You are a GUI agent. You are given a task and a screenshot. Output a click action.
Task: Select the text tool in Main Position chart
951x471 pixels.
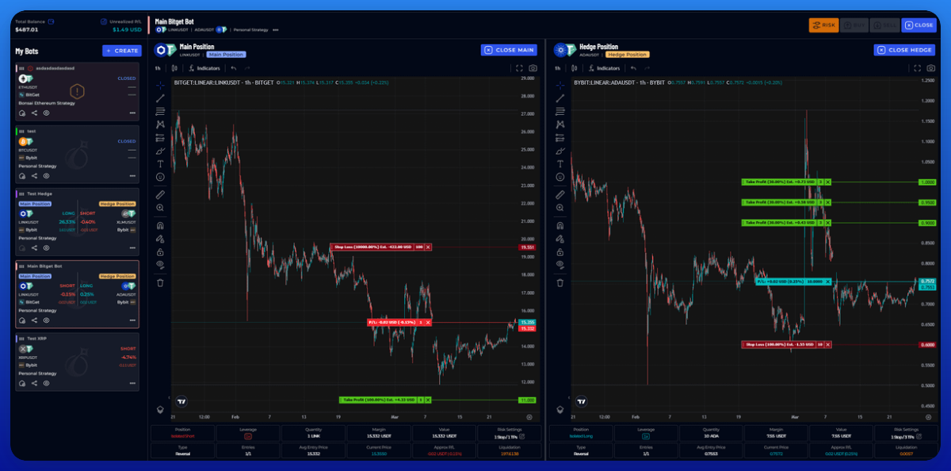[160, 163]
